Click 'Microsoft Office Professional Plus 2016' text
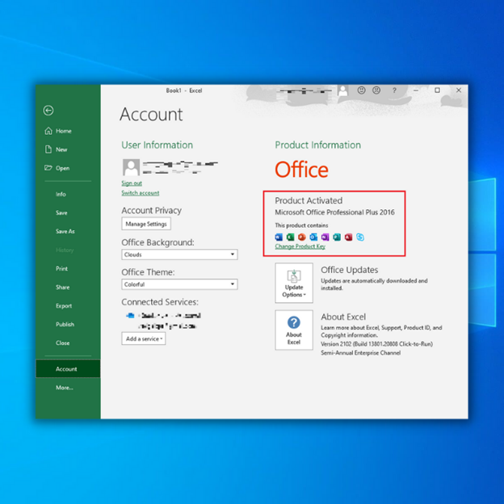The height and width of the screenshot is (504, 504). 334,212
